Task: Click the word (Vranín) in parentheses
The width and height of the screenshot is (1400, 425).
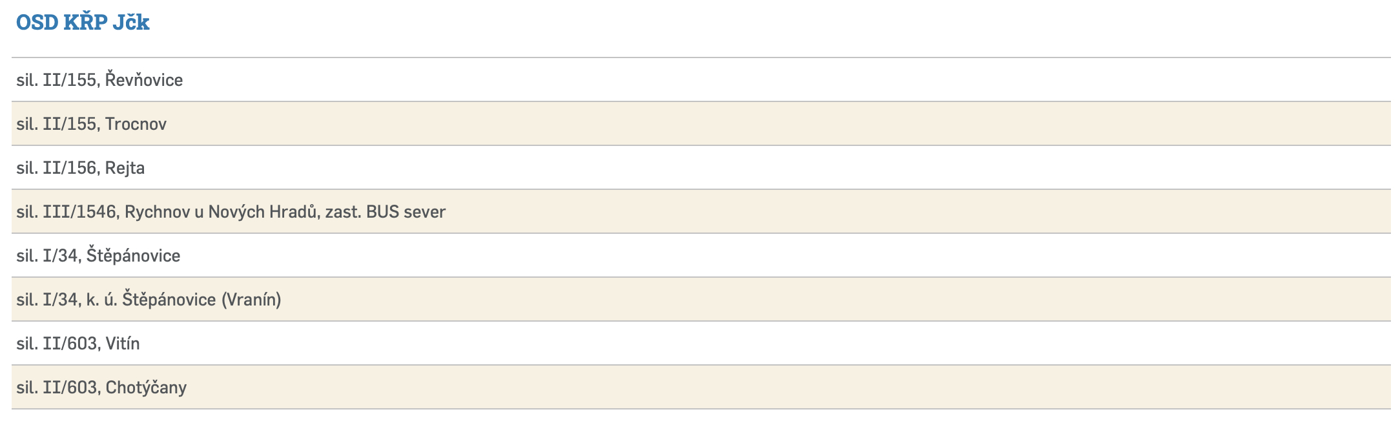Action: click(x=251, y=300)
